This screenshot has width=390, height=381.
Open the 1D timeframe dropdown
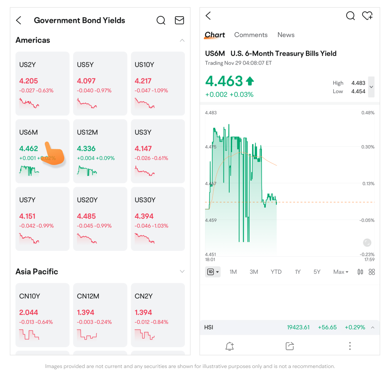(x=213, y=272)
